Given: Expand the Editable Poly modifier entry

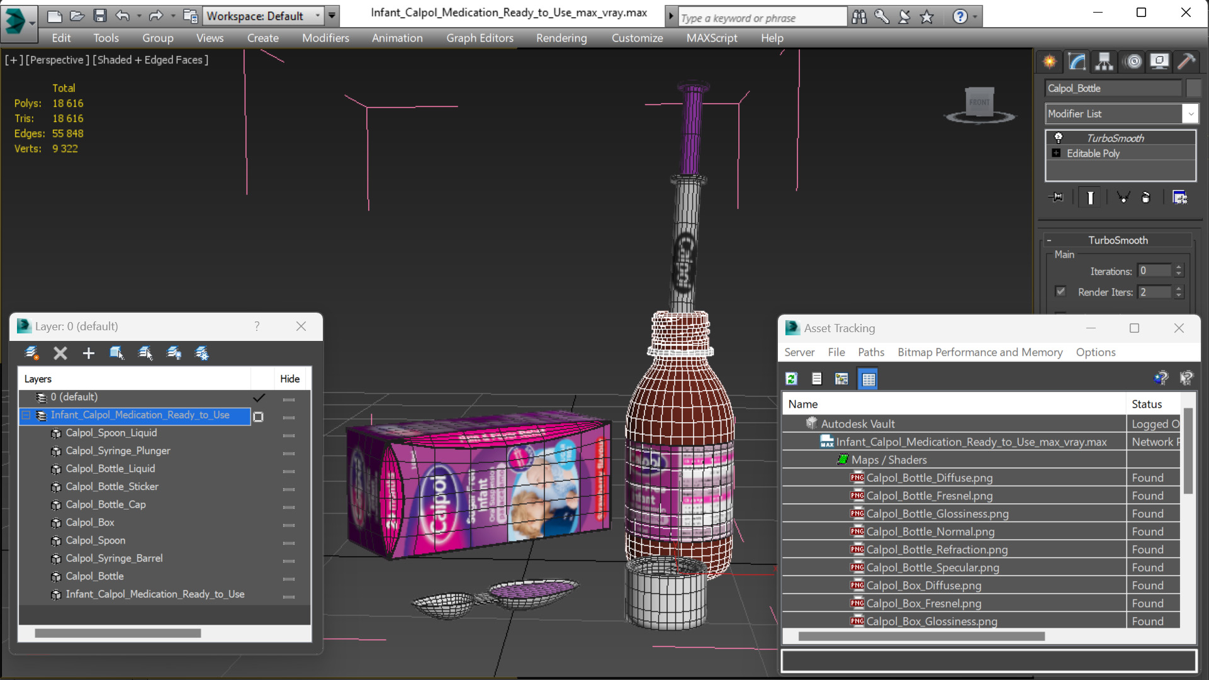Looking at the screenshot, I should pyautogui.click(x=1056, y=153).
